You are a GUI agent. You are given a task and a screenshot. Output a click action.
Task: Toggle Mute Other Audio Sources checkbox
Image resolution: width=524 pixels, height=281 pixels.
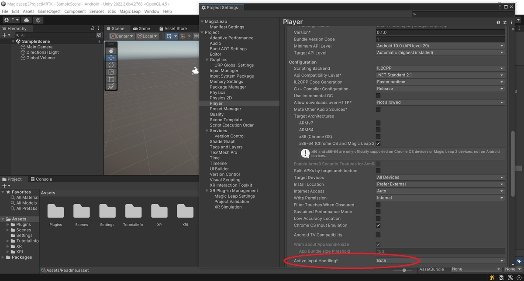[x=378, y=109]
